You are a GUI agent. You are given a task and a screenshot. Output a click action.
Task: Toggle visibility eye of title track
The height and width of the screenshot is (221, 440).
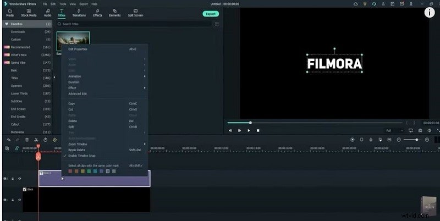click(x=20, y=179)
